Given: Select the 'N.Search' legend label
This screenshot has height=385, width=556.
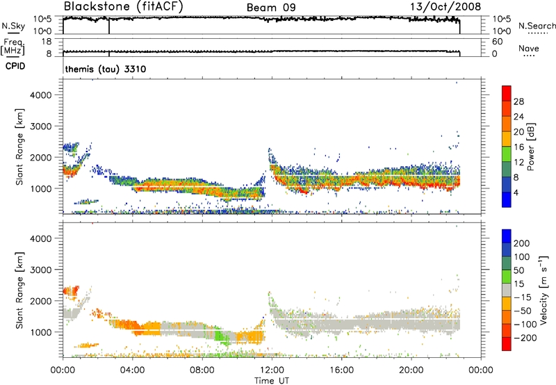Looking at the screenshot, I should 537,26.
